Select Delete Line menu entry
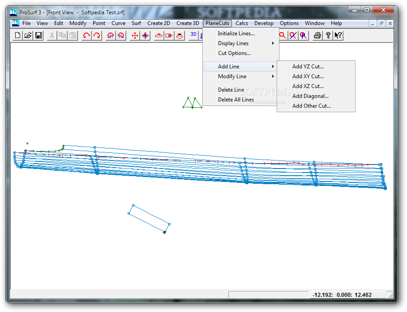This screenshot has width=407, height=312. pos(241,90)
